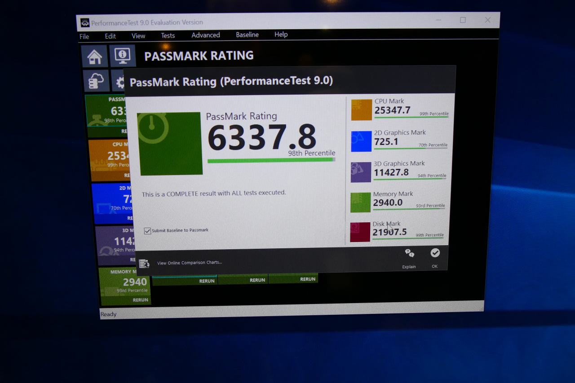Click RERUN on the orange CPU Mark tile
The height and width of the screenshot is (383, 575).
pyautogui.click(x=127, y=176)
